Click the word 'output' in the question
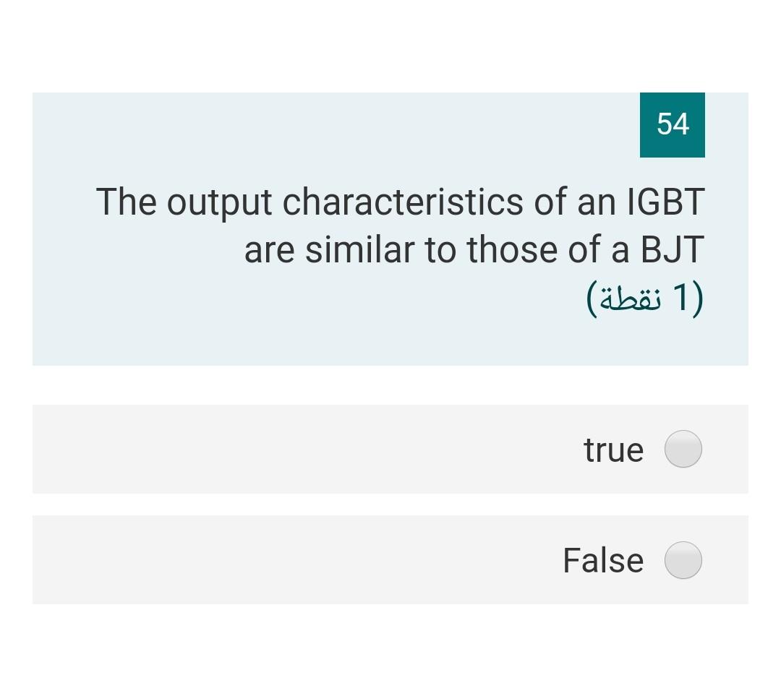Viewport: 781px width, 696px height. tap(219, 204)
